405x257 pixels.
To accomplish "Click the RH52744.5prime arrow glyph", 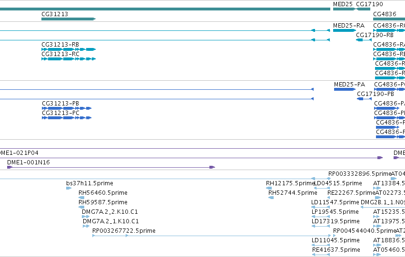I will point(271,198).
